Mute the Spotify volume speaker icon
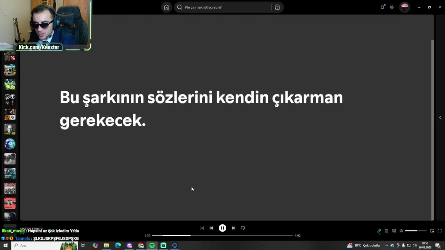 point(401,231)
